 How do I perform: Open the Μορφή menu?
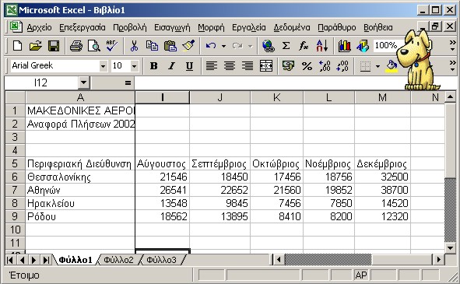coord(211,27)
